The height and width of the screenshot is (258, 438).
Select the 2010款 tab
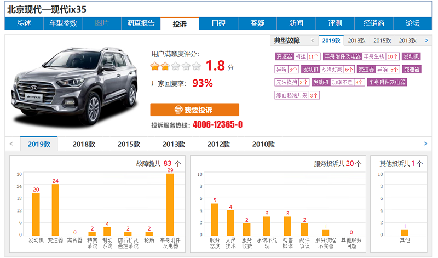click(263, 144)
